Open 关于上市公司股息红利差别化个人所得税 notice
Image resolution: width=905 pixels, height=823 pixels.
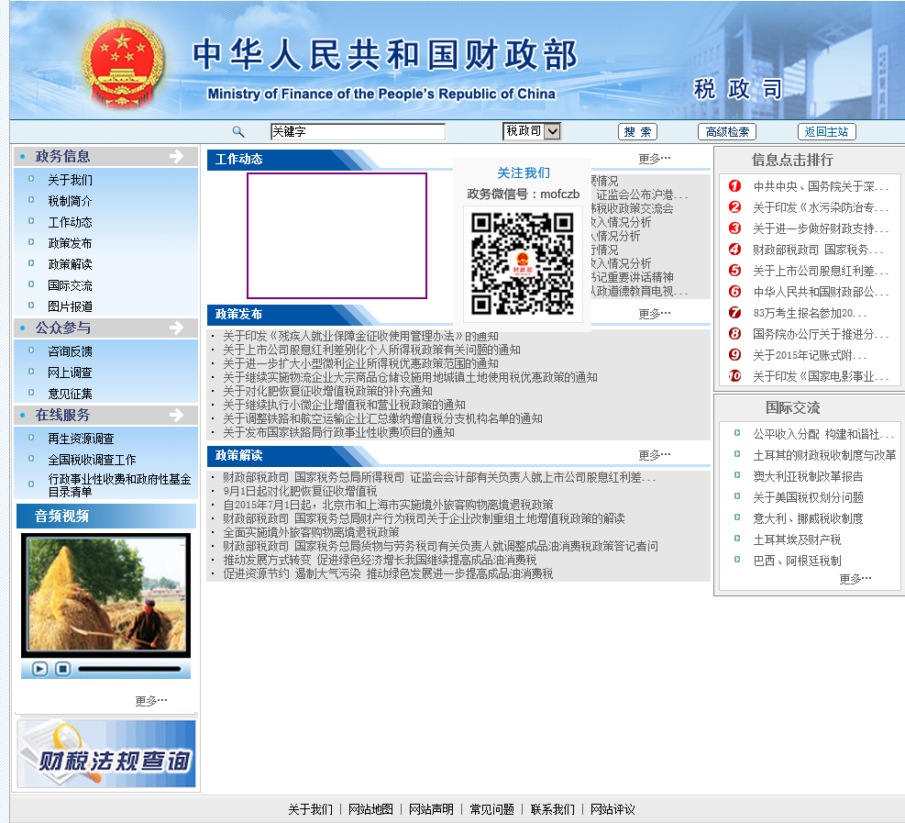pos(371,350)
